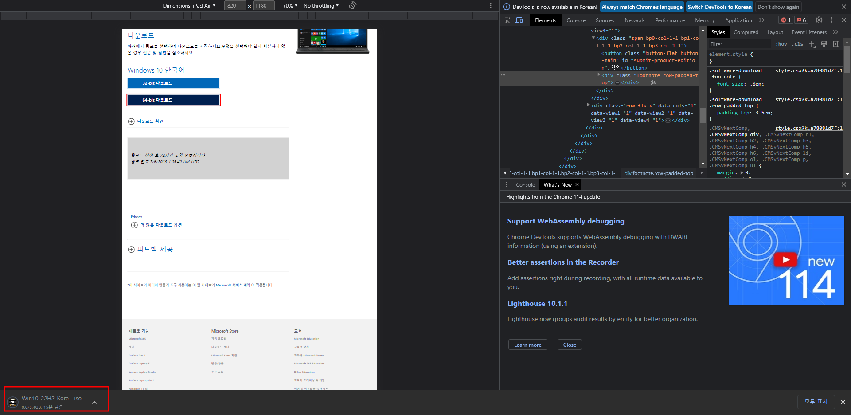Image resolution: width=851 pixels, height=415 pixels.
Task: Switch to Layout tab
Action: [775, 32]
